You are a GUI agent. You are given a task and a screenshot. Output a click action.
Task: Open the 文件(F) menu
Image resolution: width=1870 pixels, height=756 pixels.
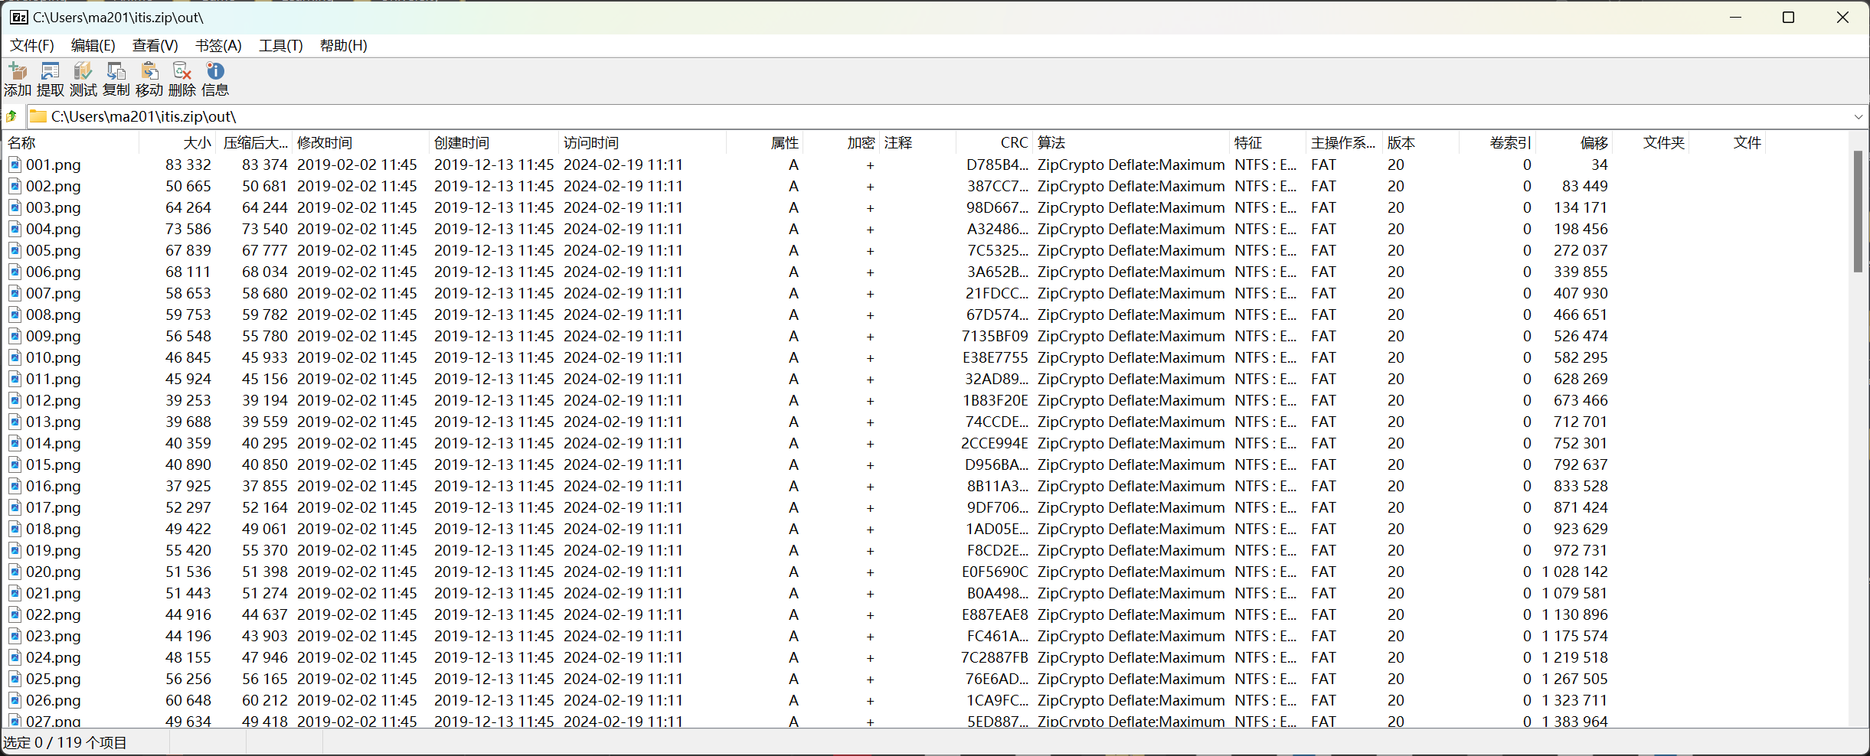[32, 46]
